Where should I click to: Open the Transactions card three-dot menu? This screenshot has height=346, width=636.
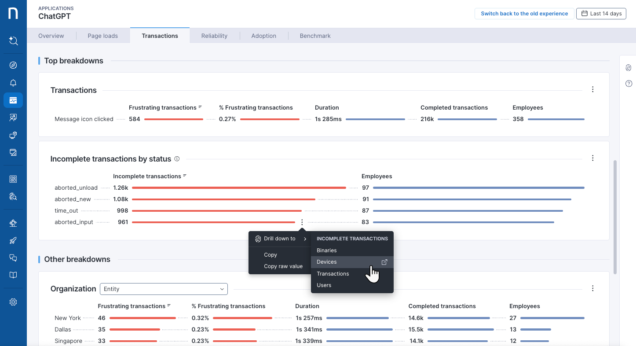pos(592,90)
